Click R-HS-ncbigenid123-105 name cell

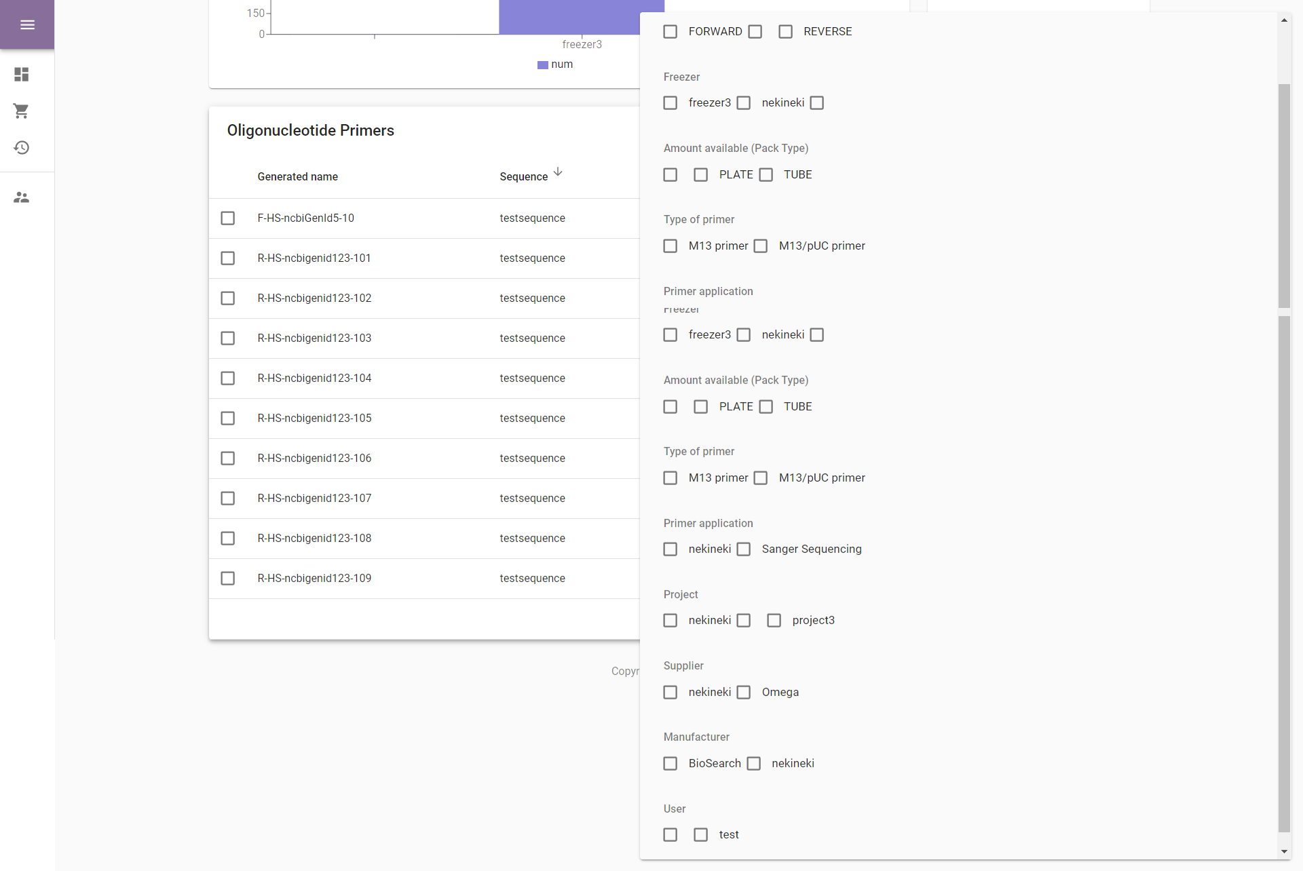click(314, 419)
